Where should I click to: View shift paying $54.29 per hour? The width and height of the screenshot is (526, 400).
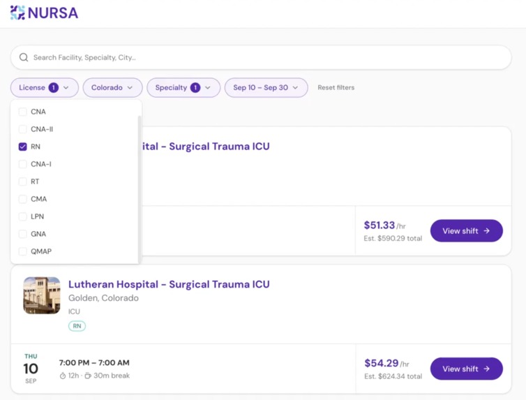(466, 369)
